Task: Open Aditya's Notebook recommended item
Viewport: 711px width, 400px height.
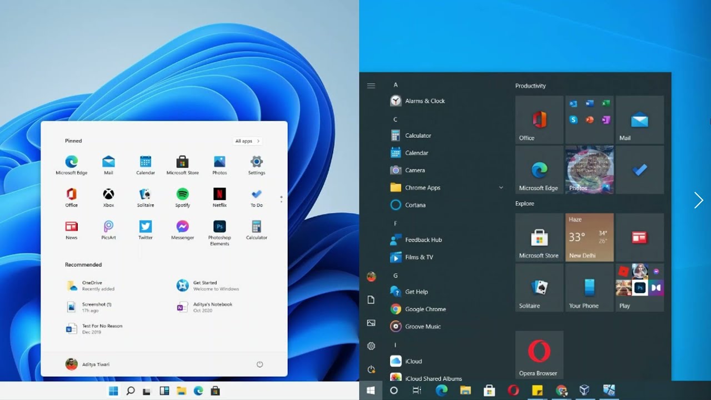Action: 204,307
